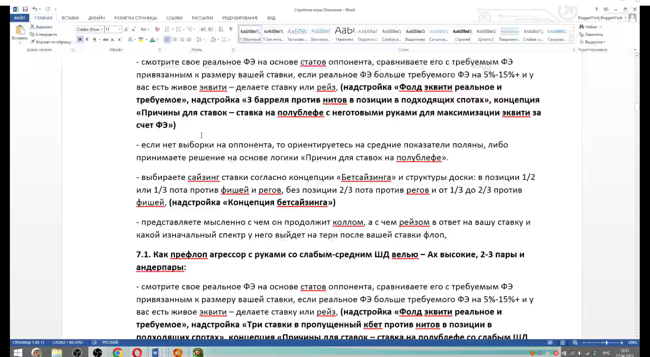Screen dimensions: 650x357
Task: Open Chrome from the taskbar
Action: (118, 352)
